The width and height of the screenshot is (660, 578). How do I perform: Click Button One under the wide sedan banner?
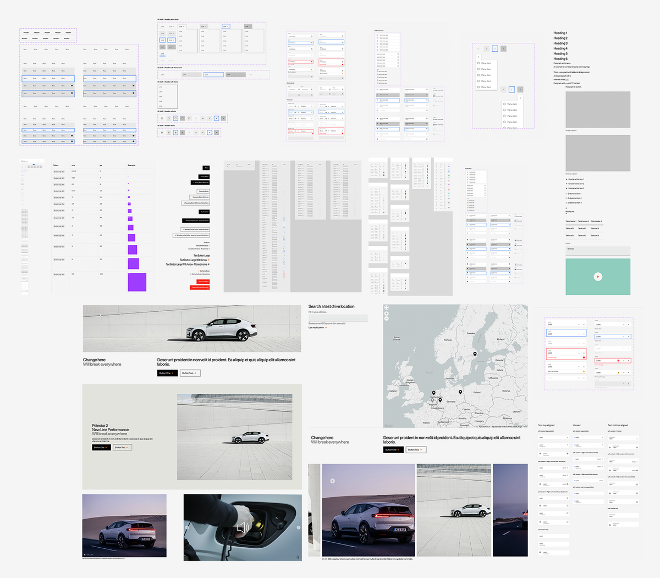click(167, 373)
